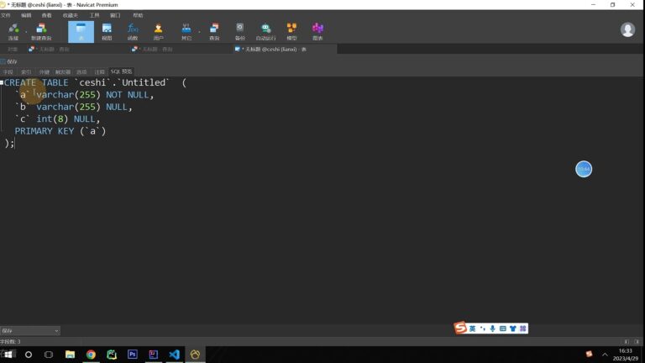The height and width of the screenshot is (363, 645).
Task: Open the Automation robot toolbar icon
Action: pos(265,32)
